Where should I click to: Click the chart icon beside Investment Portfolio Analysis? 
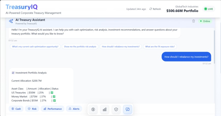coord(13,73)
